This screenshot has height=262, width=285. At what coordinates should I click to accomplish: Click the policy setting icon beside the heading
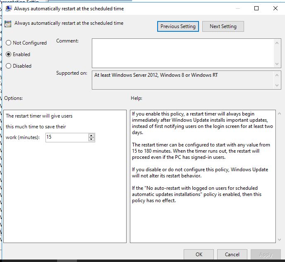[8, 24]
